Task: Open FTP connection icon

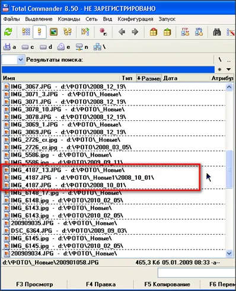Action: 185,32
